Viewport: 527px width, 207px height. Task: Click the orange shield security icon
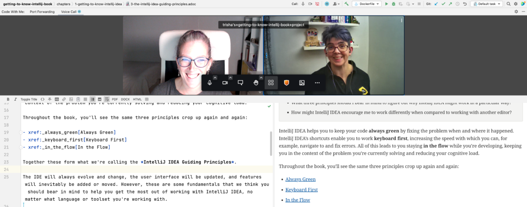pyautogui.click(x=286, y=83)
